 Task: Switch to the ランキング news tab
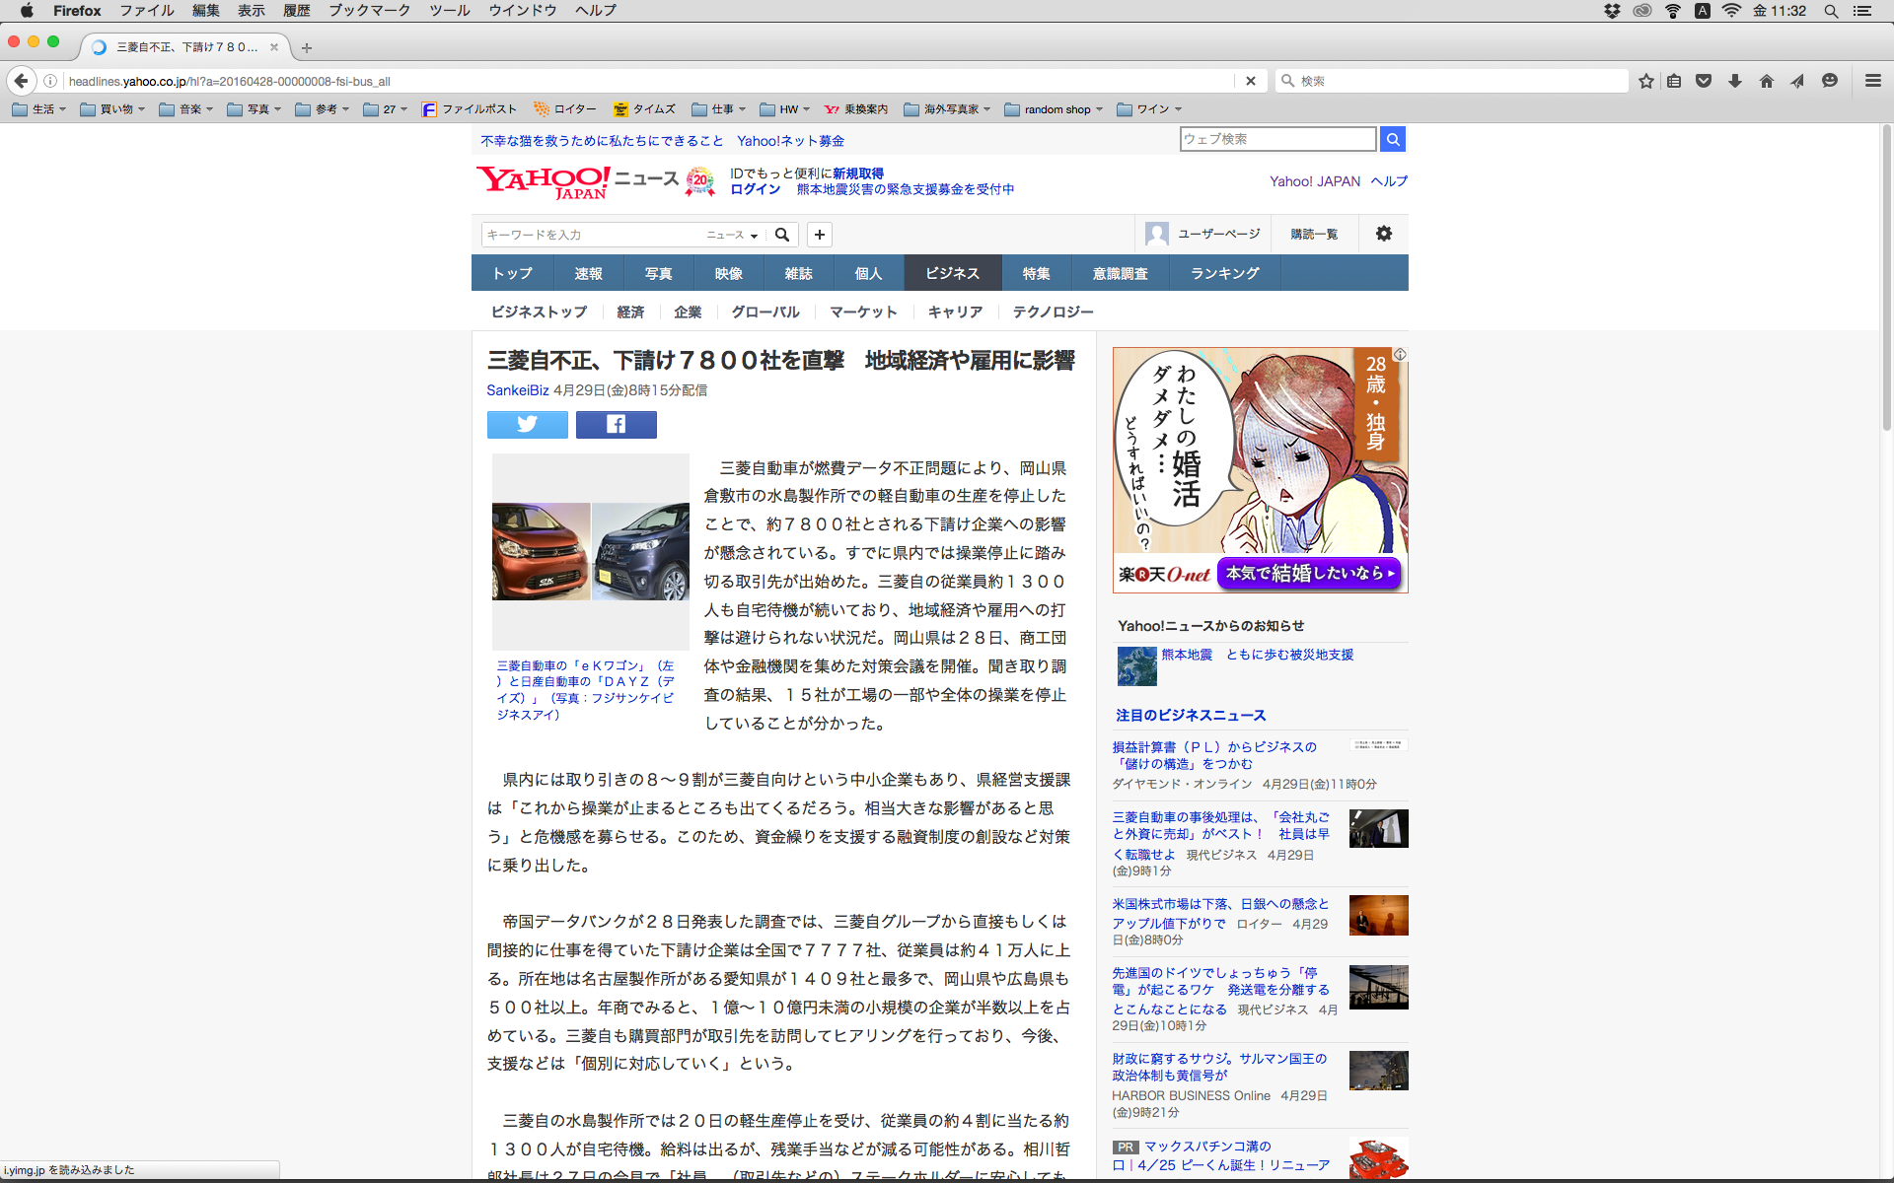[x=1224, y=273]
